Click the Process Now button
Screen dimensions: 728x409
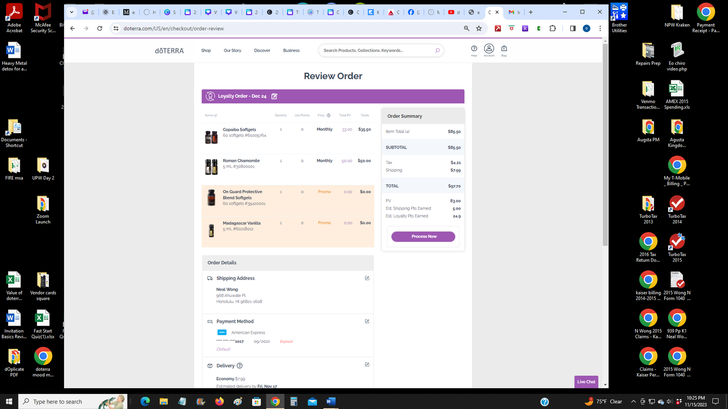tap(423, 236)
